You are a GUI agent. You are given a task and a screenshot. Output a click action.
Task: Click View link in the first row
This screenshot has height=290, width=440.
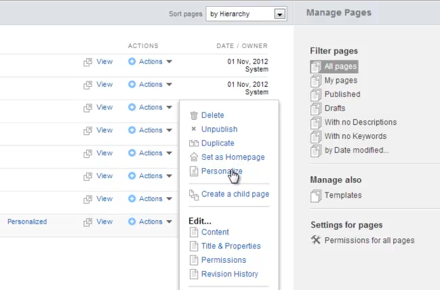[104, 62]
